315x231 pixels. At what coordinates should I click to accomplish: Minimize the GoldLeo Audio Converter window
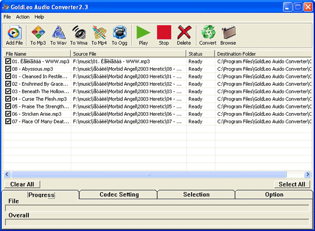(288, 7)
